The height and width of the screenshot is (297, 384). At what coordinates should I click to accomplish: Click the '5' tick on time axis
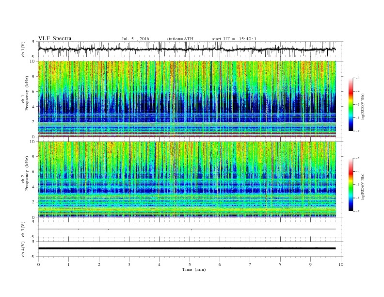coord(190,264)
